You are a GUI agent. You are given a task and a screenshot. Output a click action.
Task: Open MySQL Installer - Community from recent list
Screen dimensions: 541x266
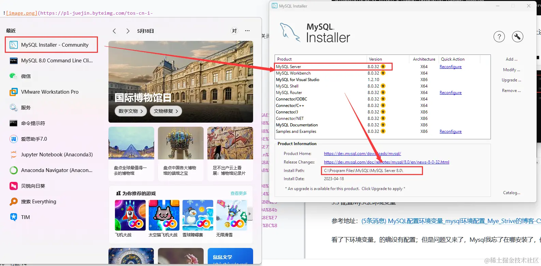tap(52, 45)
